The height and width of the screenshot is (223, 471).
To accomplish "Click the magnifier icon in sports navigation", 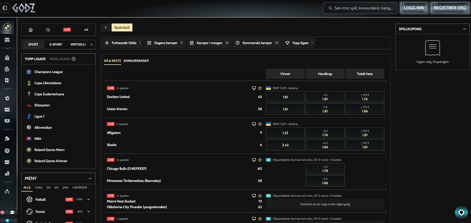I will (x=48, y=30).
